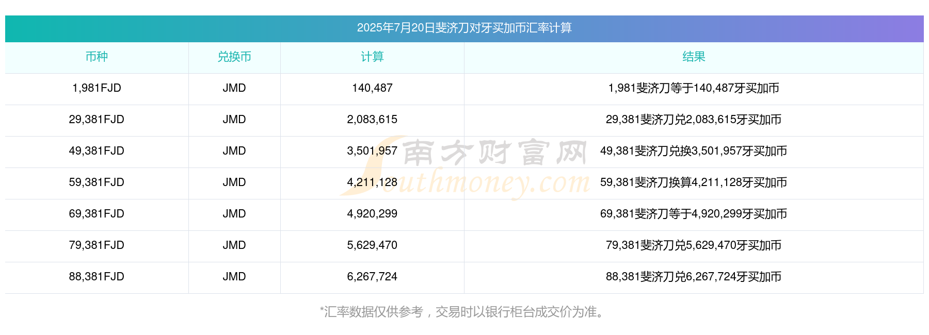The width and height of the screenshot is (929, 335).
Task: Click the 1,981FJD cell
Action: pos(97,88)
